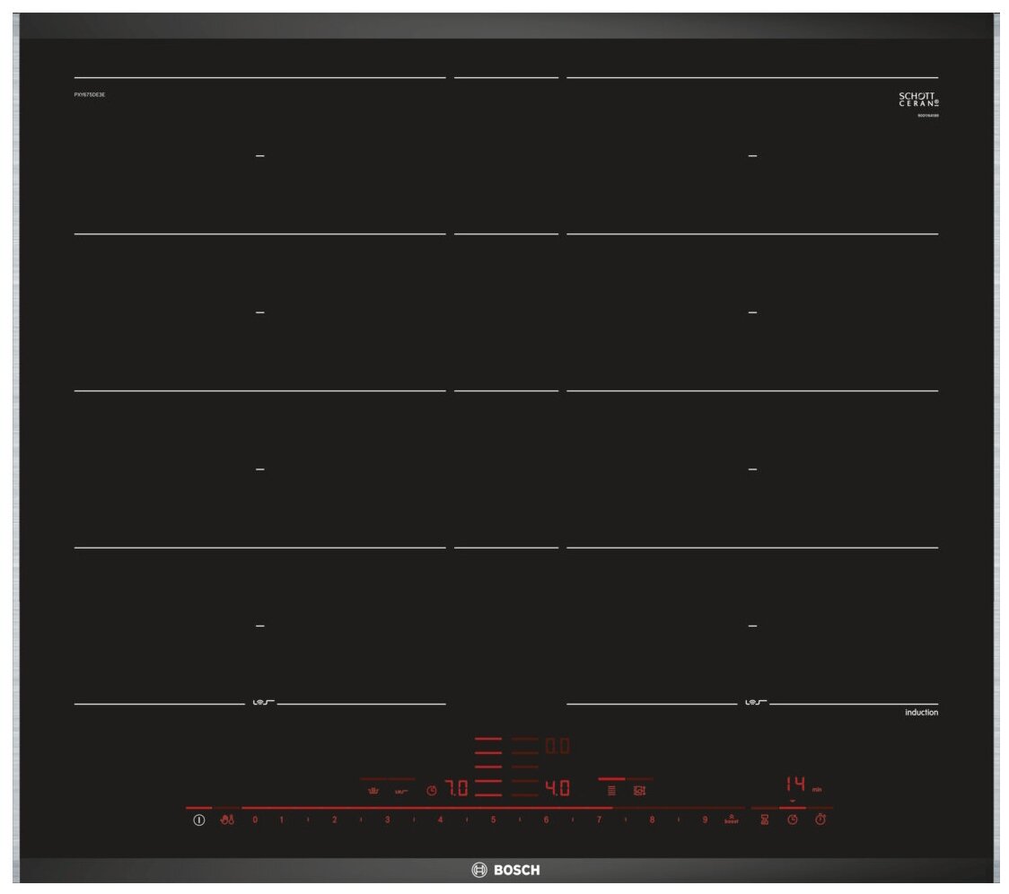Tap the childproof lock icon

click(x=226, y=820)
